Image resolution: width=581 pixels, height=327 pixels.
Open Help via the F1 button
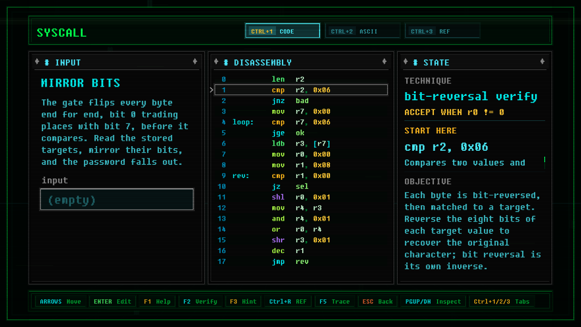click(x=157, y=302)
